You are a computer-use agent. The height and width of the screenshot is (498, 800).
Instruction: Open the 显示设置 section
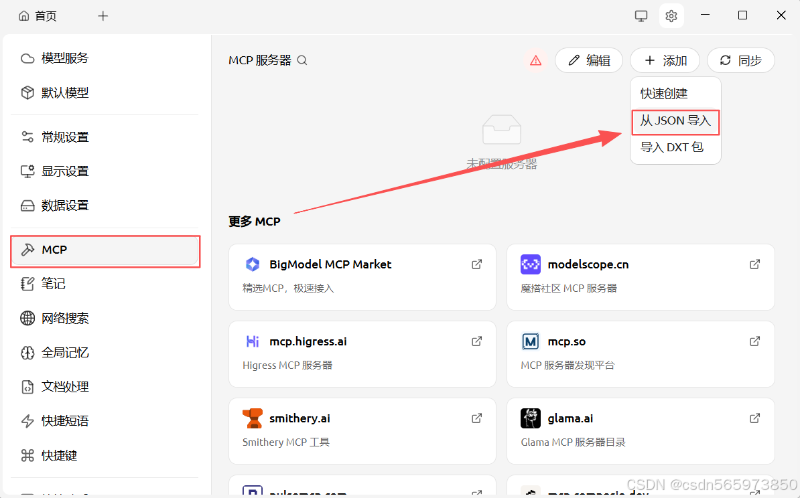(105, 171)
